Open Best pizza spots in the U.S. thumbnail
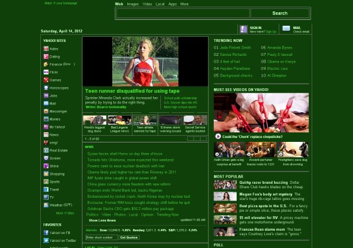This screenshot has height=248, width=353. click(x=225, y=208)
